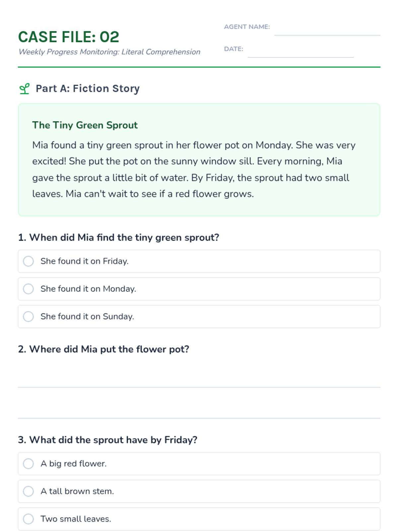Click the green sprout icon beside Part A
This screenshot has height=531, width=398.
point(24,89)
